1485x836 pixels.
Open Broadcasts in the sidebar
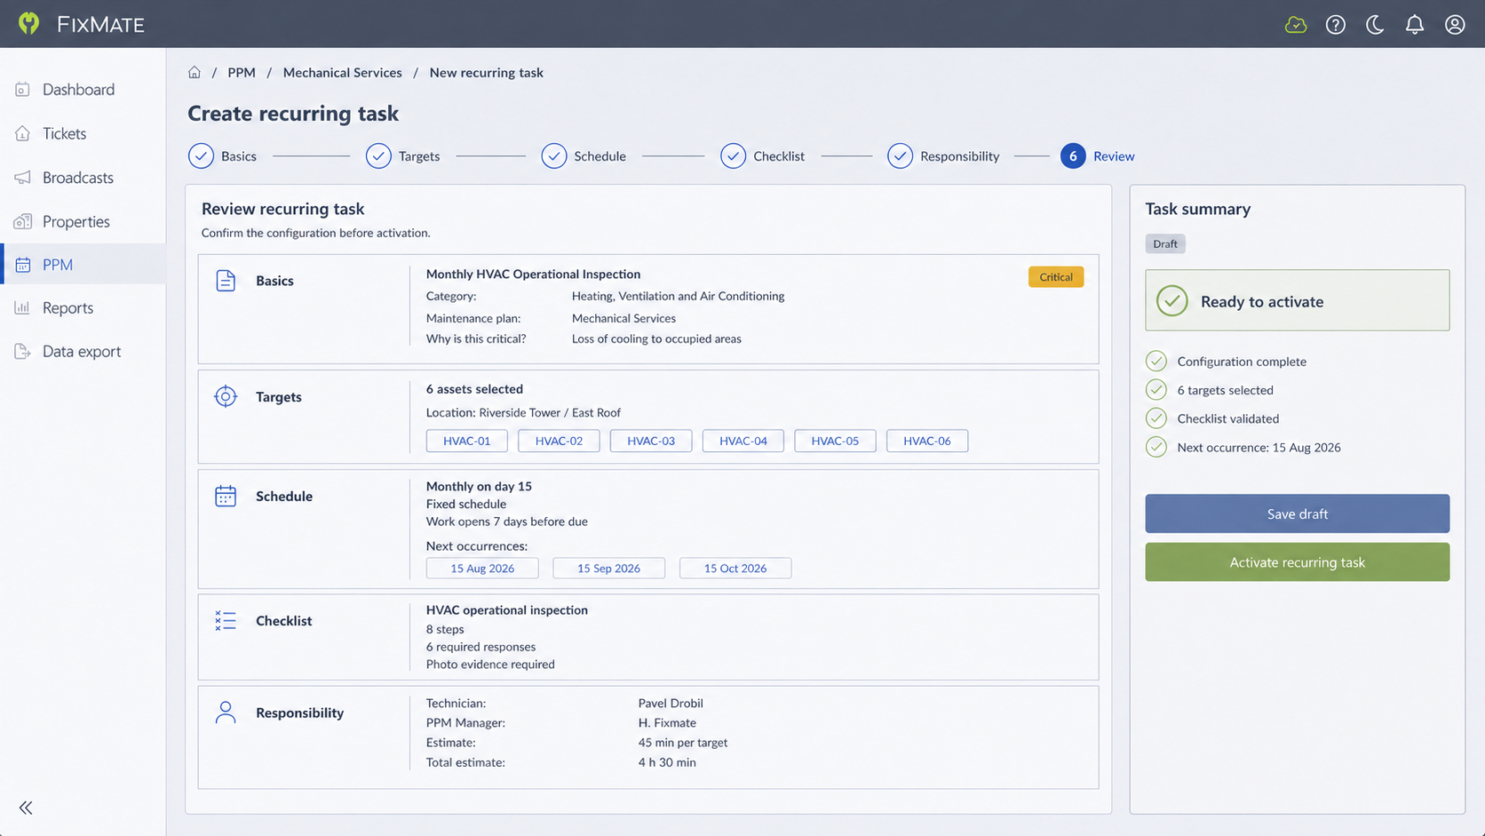[x=83, y=178]
